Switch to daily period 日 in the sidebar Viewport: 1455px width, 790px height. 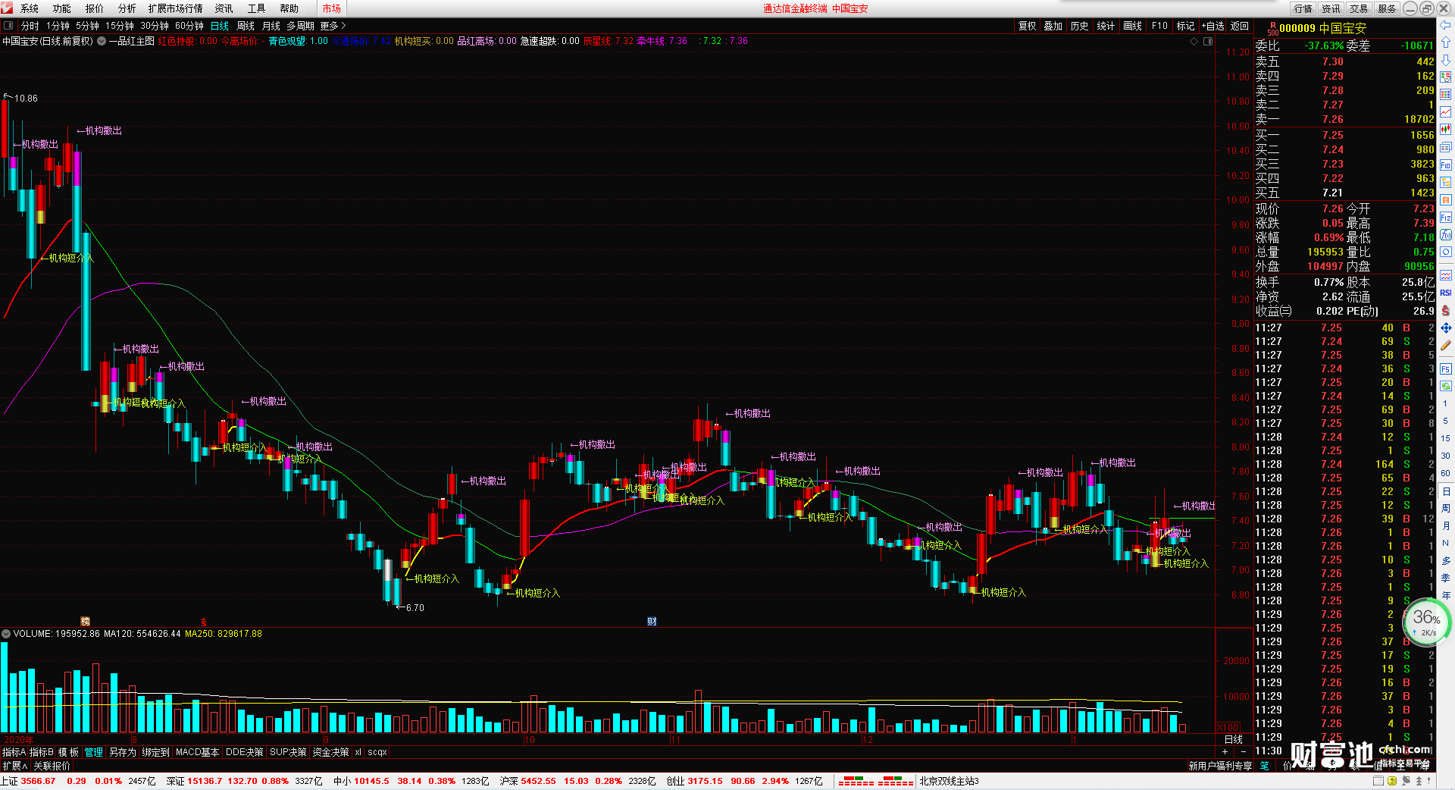coord(1446,492)
